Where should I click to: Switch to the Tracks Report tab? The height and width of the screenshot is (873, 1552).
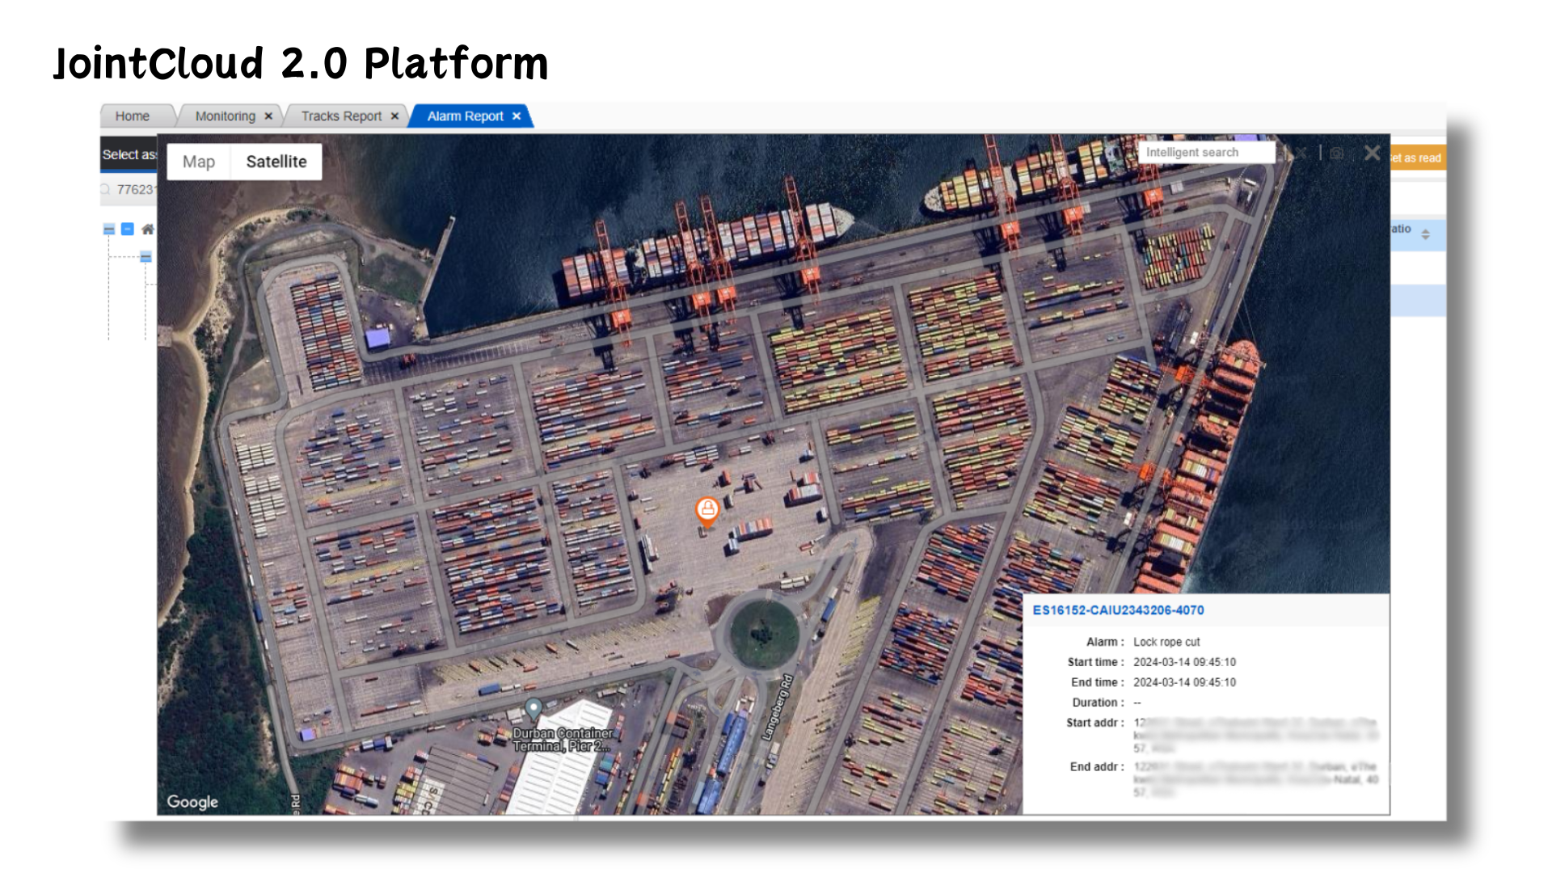tap(341, 116)
